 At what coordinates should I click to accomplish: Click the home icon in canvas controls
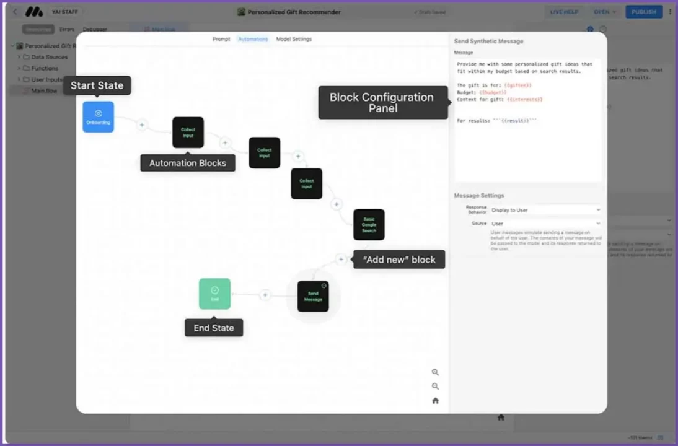[x=435, y=401]
